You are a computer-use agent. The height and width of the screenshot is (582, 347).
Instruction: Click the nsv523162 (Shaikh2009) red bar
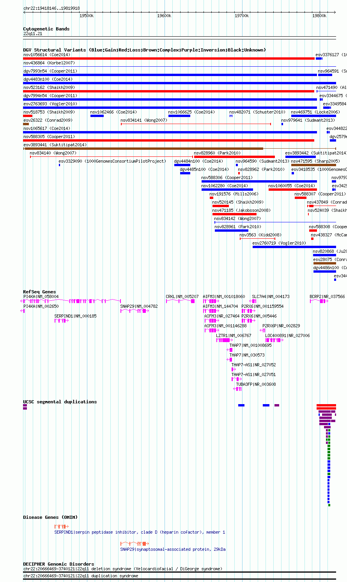(x=169, y=91)
